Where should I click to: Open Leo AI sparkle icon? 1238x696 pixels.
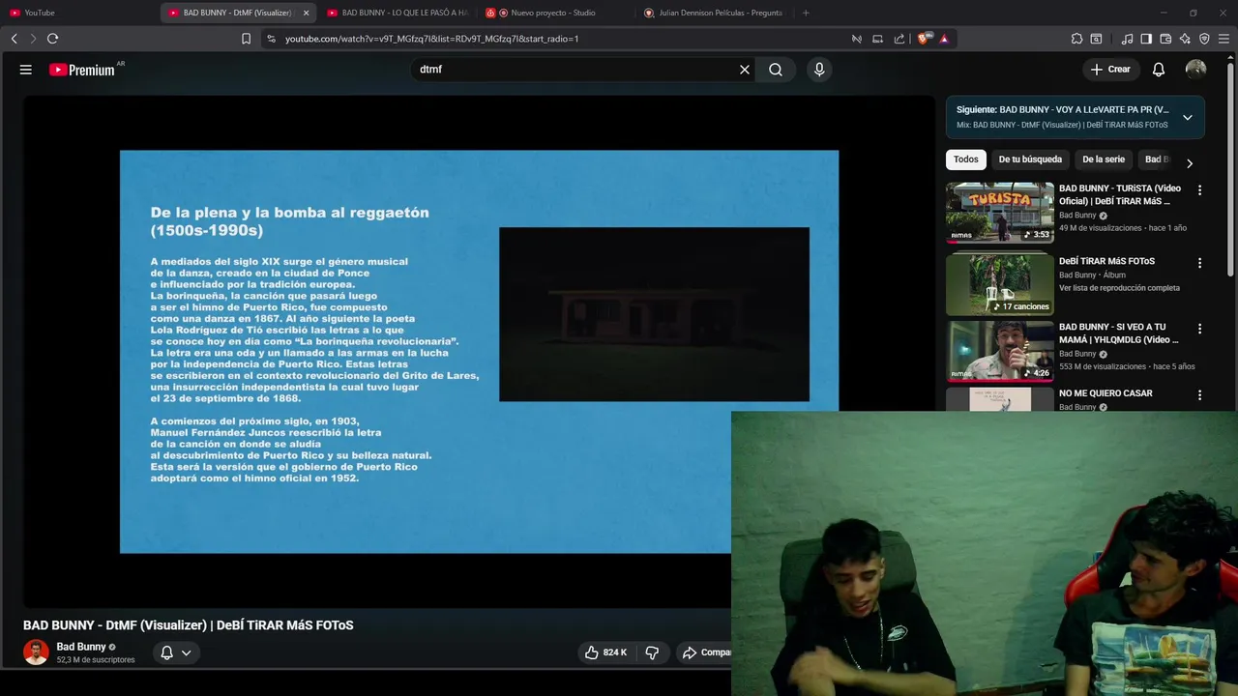pos(1185,39)
